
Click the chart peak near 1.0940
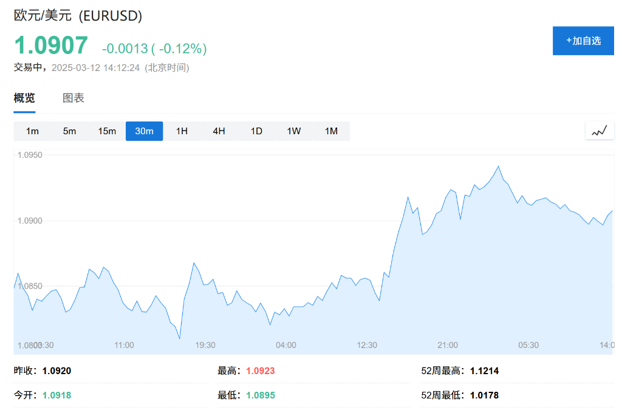498,166
